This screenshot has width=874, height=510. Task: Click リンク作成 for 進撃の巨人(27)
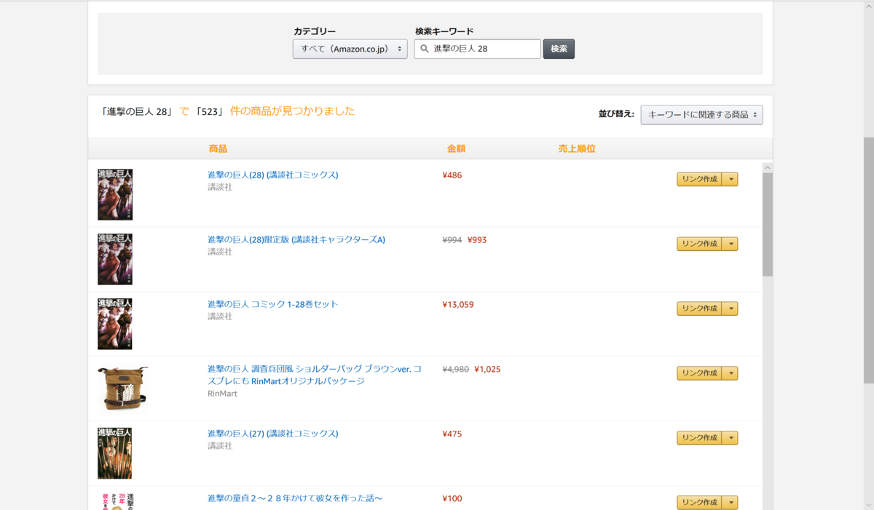[x=699, y=438]
